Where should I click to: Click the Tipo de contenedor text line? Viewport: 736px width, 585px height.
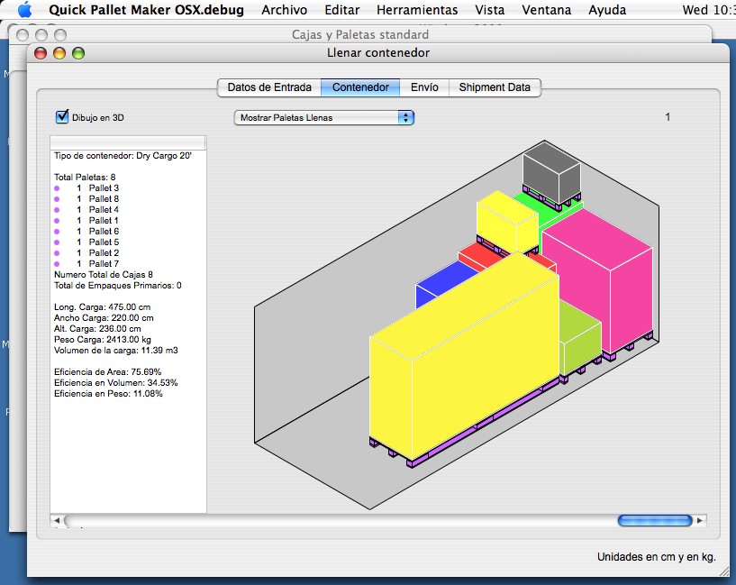click(123, 156)
